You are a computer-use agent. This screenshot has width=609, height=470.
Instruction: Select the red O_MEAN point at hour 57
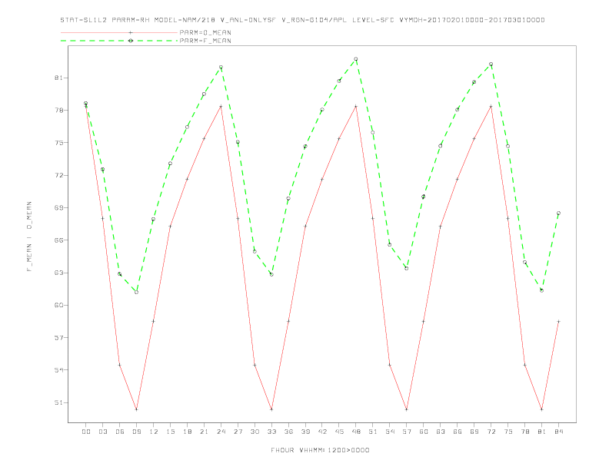tap(407, 409)
